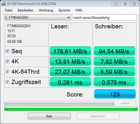Click the remaining time indicator --:--:--
The height and width of the screenshot is (124, 140).
point(125,103)
